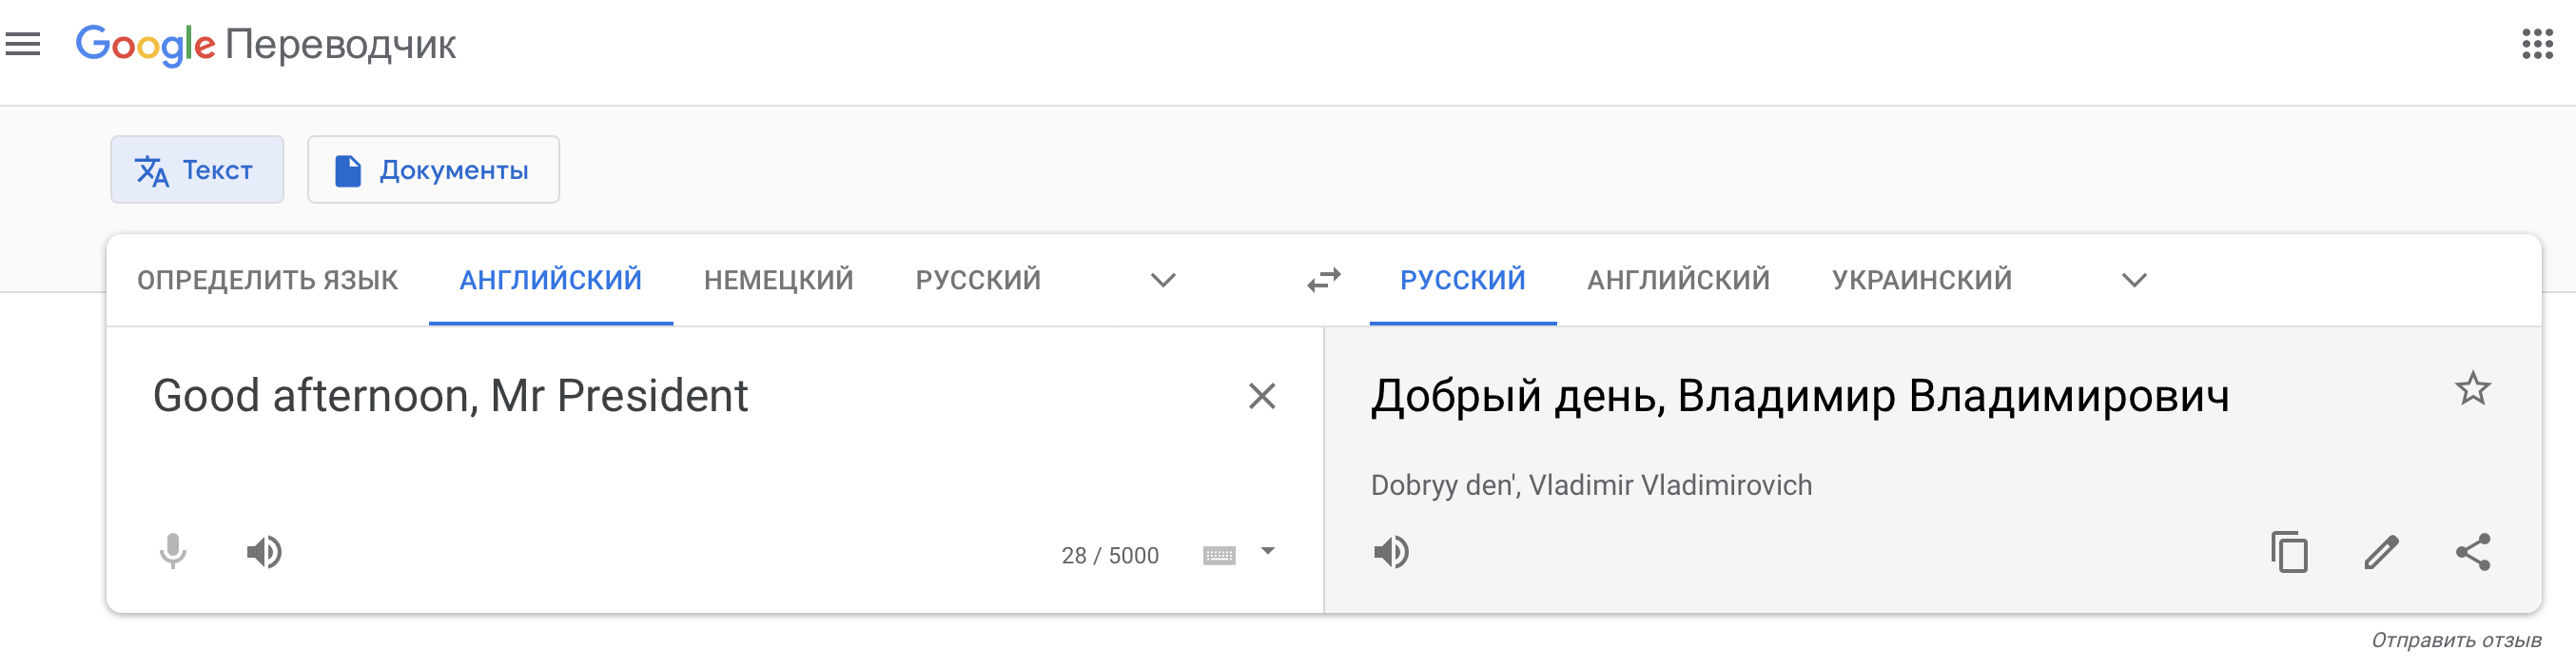Clear input with the X button
Screen dimensions: 2576x670
tap(1264, 396)
